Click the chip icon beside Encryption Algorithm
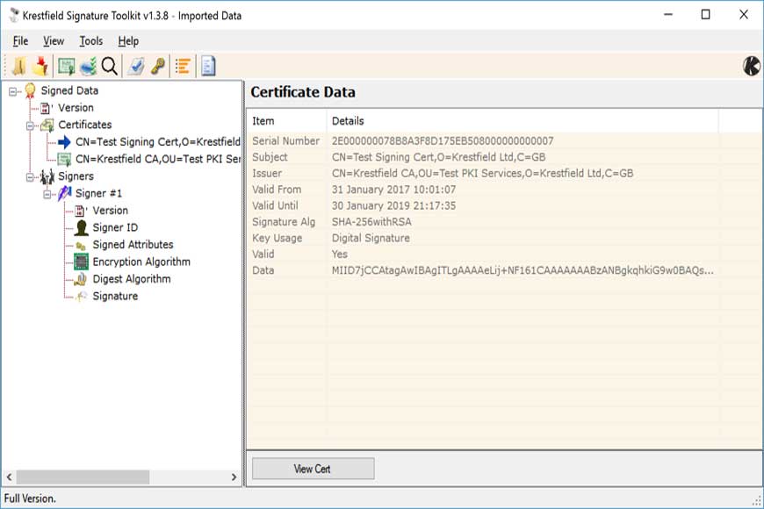Viewport: 764px width, 509px height. click(x=82, y=262)
